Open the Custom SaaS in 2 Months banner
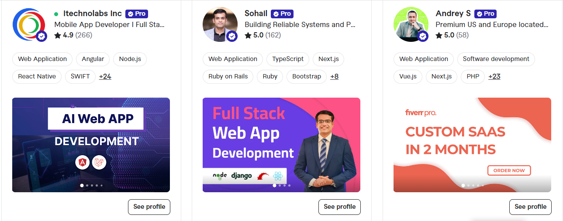The image size is (563, 221). [472, 145]
